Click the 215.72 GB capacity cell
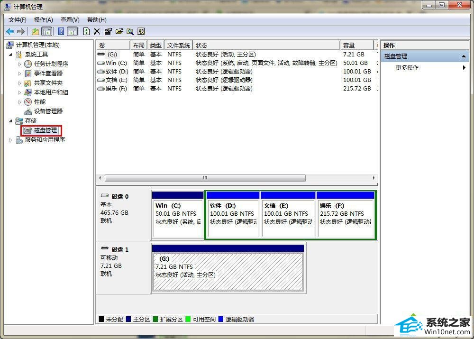This screenshot has width=474, height=339. pos(357,89)
